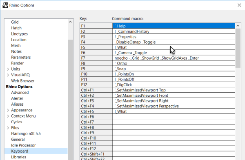The width and height of the screenshot is (245, 160).
Task: Select Alerter in the options tree
Action: (x=17, y=98)
